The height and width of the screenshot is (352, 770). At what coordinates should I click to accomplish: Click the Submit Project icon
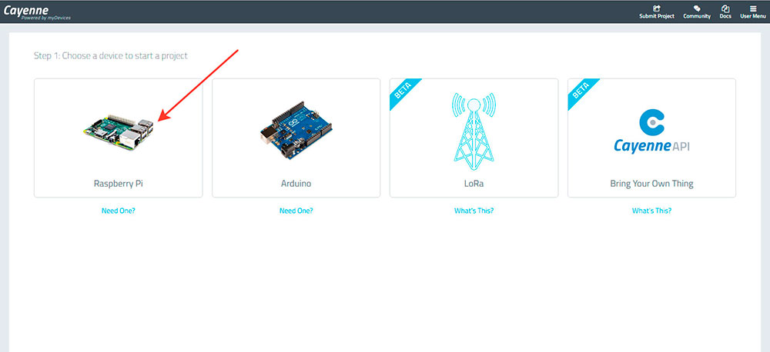point(656,8)
